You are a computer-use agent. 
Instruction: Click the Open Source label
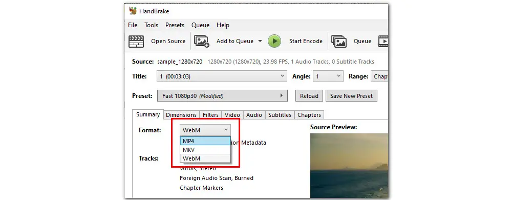coord(168,41)
